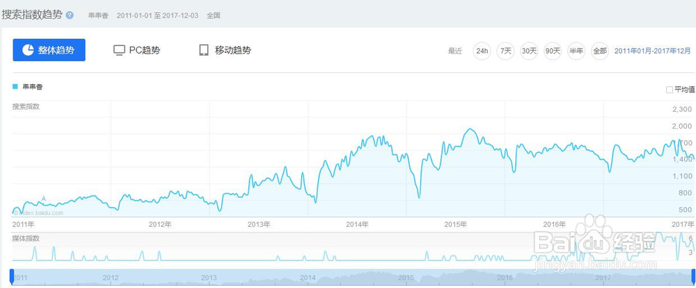Screen dimensions: 696x288
Task: Click the A news marker on the chart
Action: coord(43,198)
